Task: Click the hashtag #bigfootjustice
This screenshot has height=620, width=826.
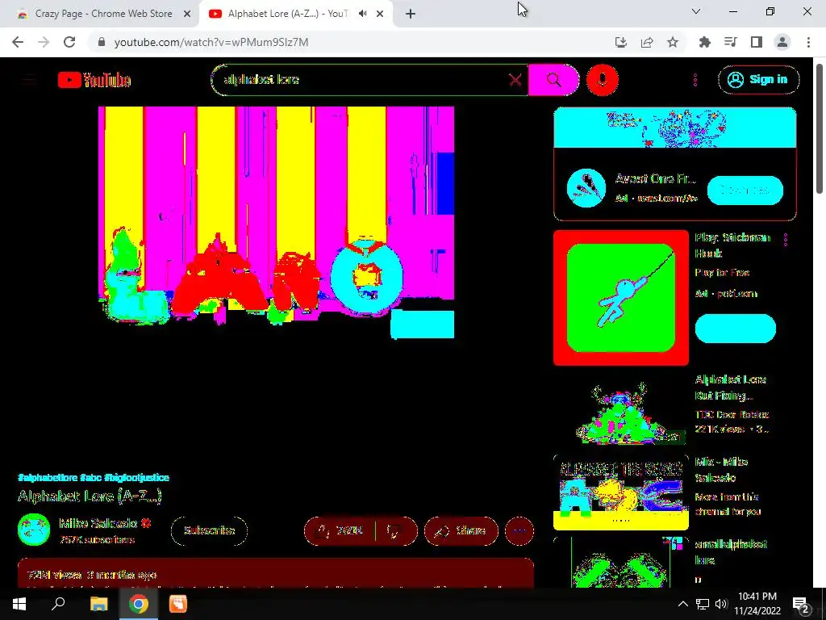Action: point(137,478)
